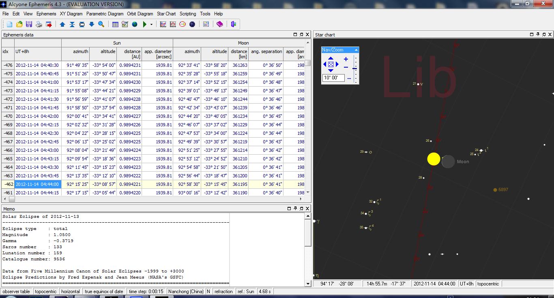Click the blue converging arrows toolbar icon
Viewport: 554px width, 298px height.
click(x=72, y=24)
